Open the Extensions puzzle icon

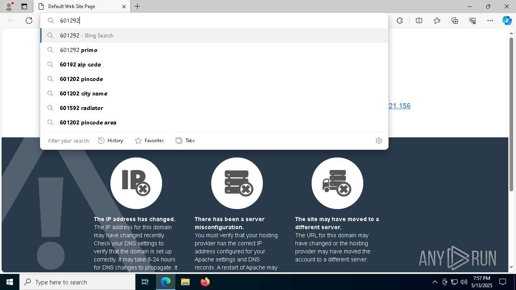[x=399, y=21]
